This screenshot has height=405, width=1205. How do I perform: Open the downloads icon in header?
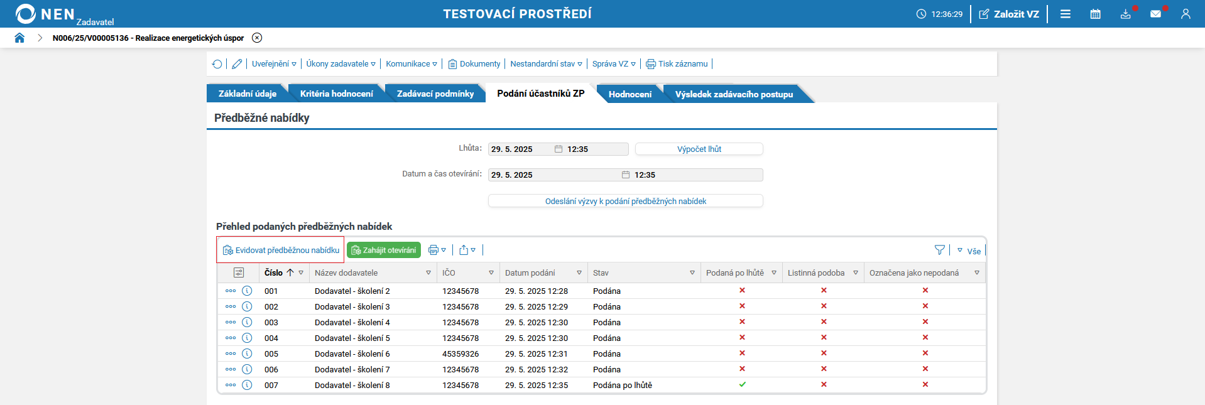[x=1125, y=14]
